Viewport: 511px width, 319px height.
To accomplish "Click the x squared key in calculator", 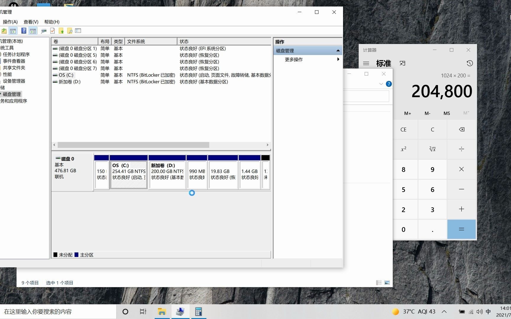I will (x=403, y=149).
